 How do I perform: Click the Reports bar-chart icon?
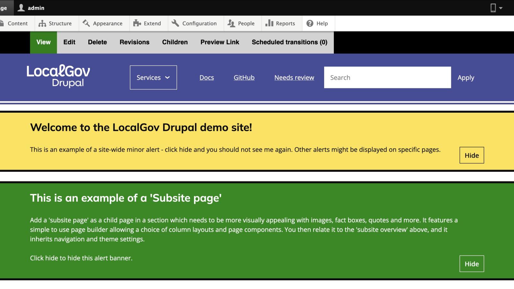click(270, 23)
